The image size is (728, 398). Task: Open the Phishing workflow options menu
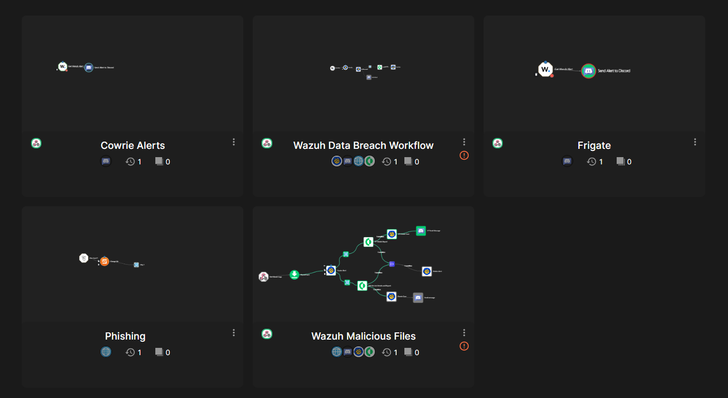click(x=234, y=332)
